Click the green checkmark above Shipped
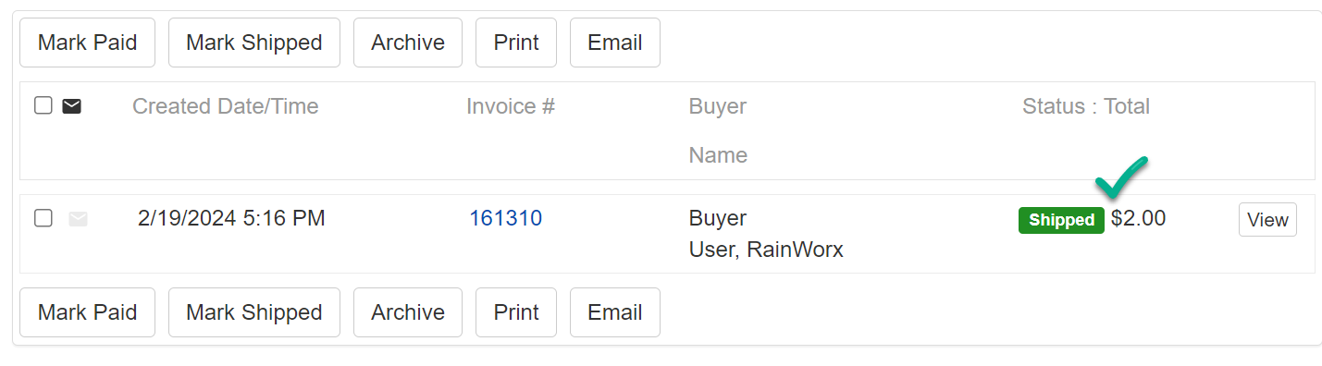 (x=1121, y=177)
